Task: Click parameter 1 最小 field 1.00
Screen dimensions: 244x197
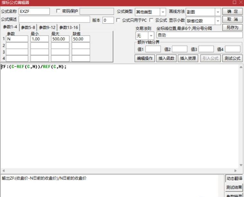Action: [40, 39]
